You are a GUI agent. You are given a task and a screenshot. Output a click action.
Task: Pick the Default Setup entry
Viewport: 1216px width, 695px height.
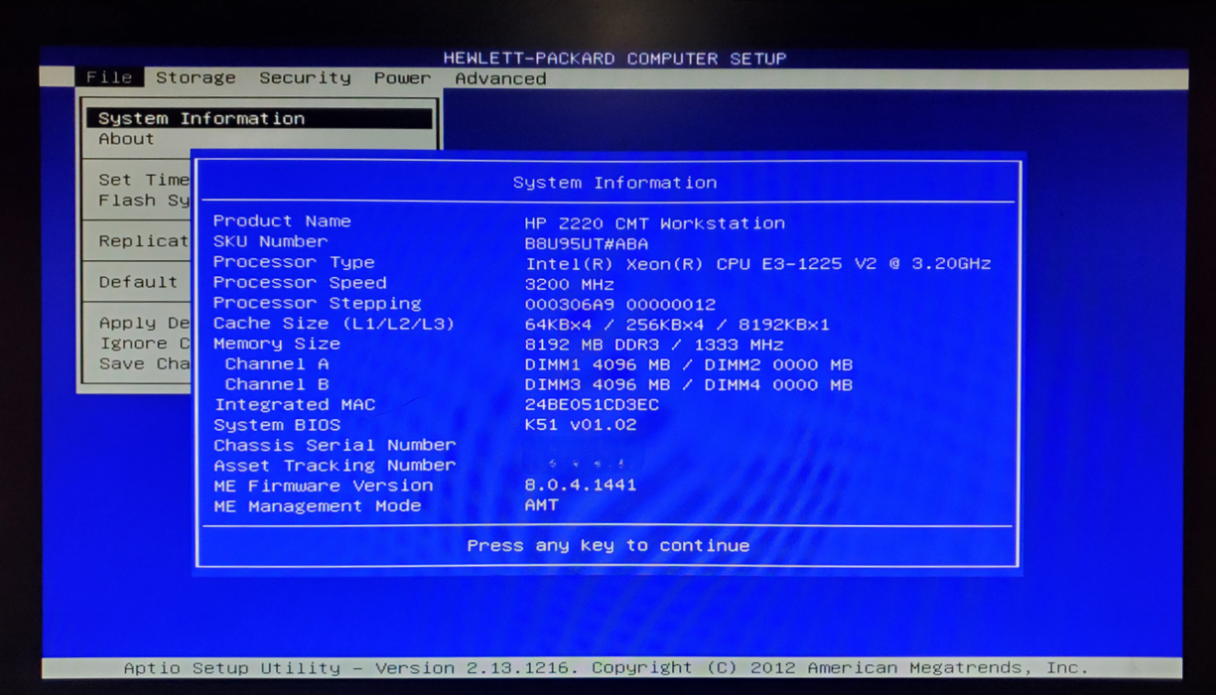[138, 282]
